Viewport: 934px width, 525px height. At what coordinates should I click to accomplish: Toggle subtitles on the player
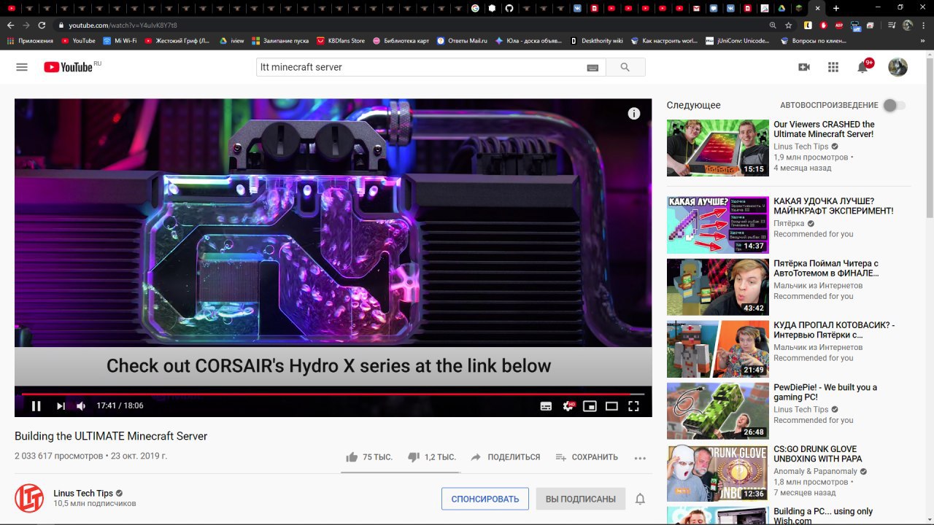click(546, 406)
